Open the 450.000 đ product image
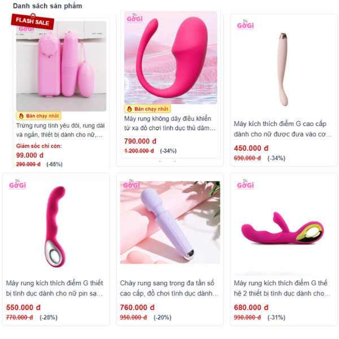Screen dimensions: 339x339 (284, 67)
